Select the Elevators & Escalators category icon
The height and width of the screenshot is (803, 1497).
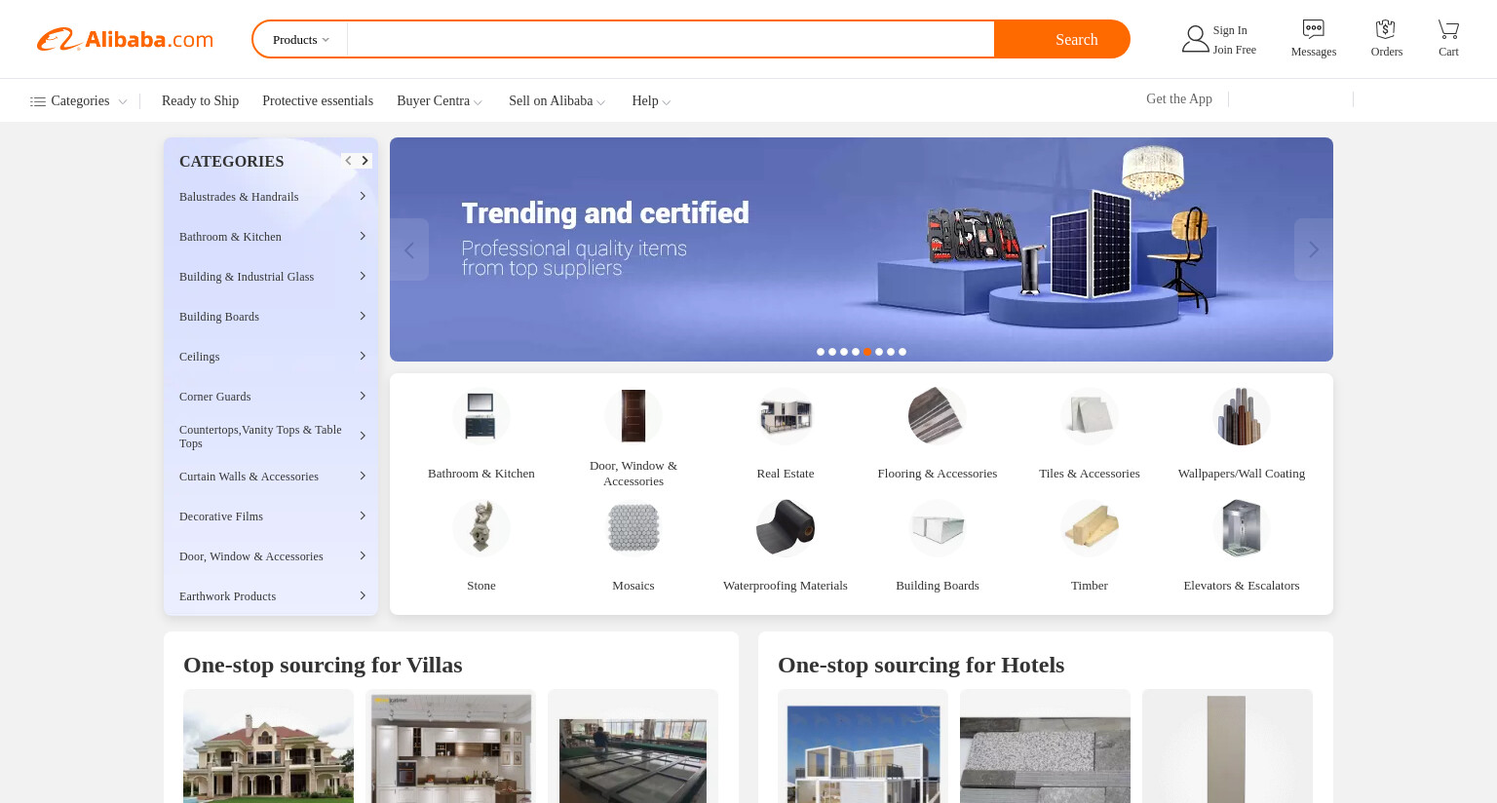tap(1241, 528)
